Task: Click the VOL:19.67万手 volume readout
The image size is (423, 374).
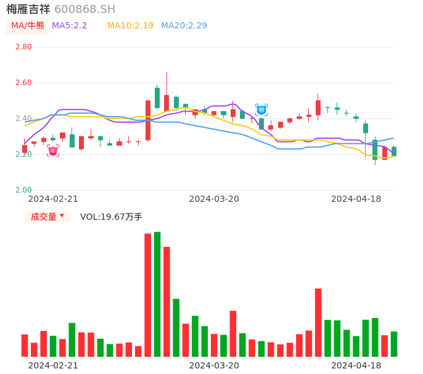Action: click(111, 217)
